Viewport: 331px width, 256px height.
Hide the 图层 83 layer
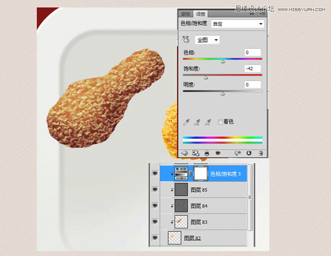(x=155, y=221)
